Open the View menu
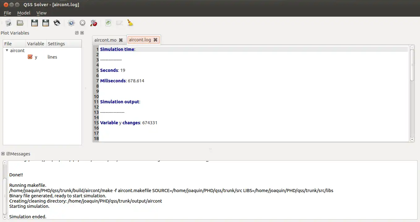 [x=41, y=13]
